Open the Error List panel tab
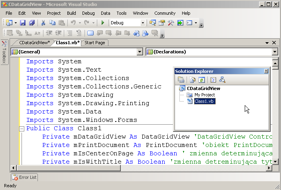Screen dimensions: 281x190 (x=24, y=177)
